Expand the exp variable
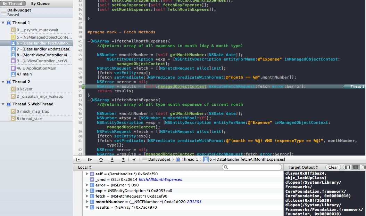366x216 pixels. tap(87, 191)
